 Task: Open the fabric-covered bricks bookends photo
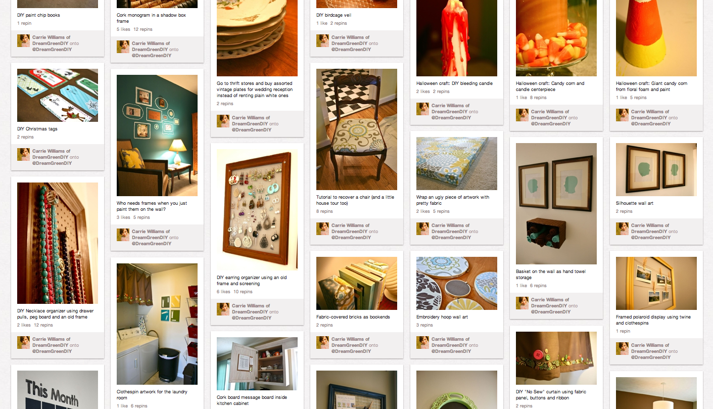(357, 283)
